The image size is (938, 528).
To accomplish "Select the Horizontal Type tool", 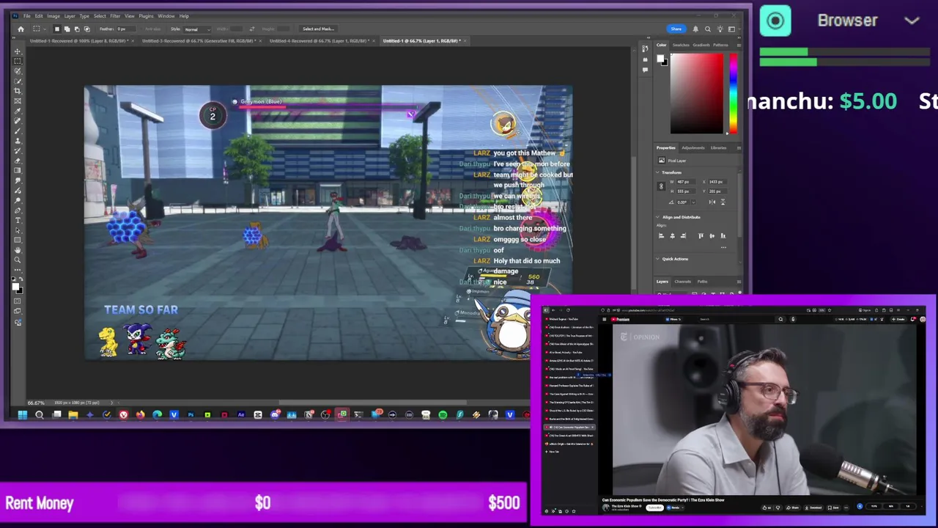I will tap(18, 220).
